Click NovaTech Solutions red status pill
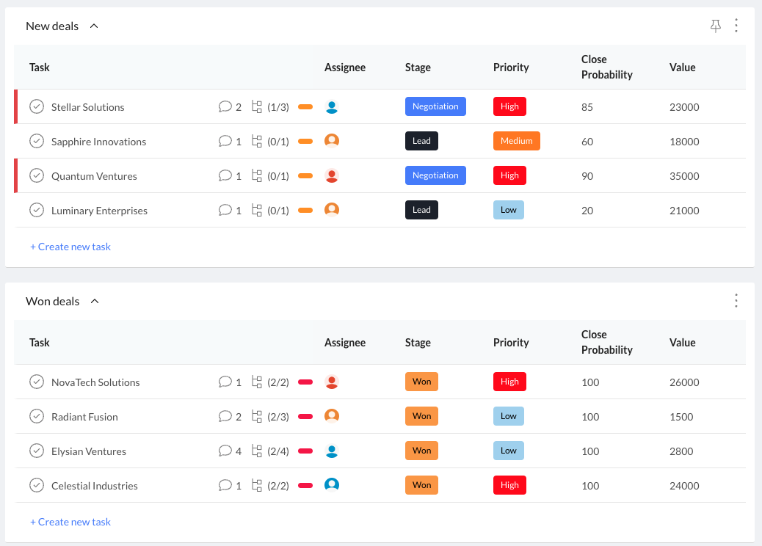Image resolution: width=762 pixels, height=546 pixels. (x=305, y=382)
